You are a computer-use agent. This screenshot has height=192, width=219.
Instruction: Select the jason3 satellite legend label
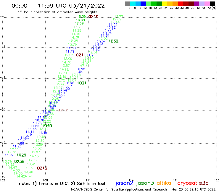pos(145,183)
